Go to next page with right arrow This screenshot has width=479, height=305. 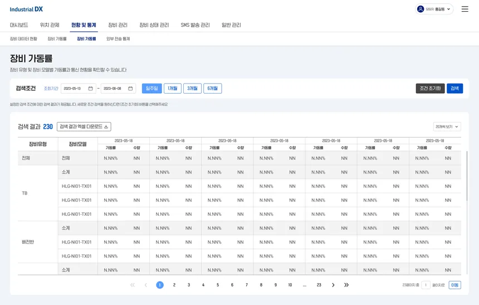(333, 285)
